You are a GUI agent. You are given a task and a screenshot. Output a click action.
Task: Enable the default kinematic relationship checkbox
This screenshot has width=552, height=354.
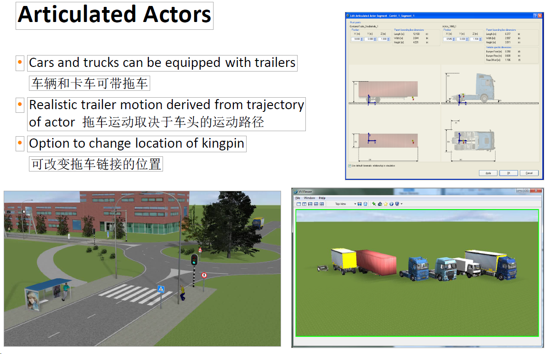coord(349,166)
